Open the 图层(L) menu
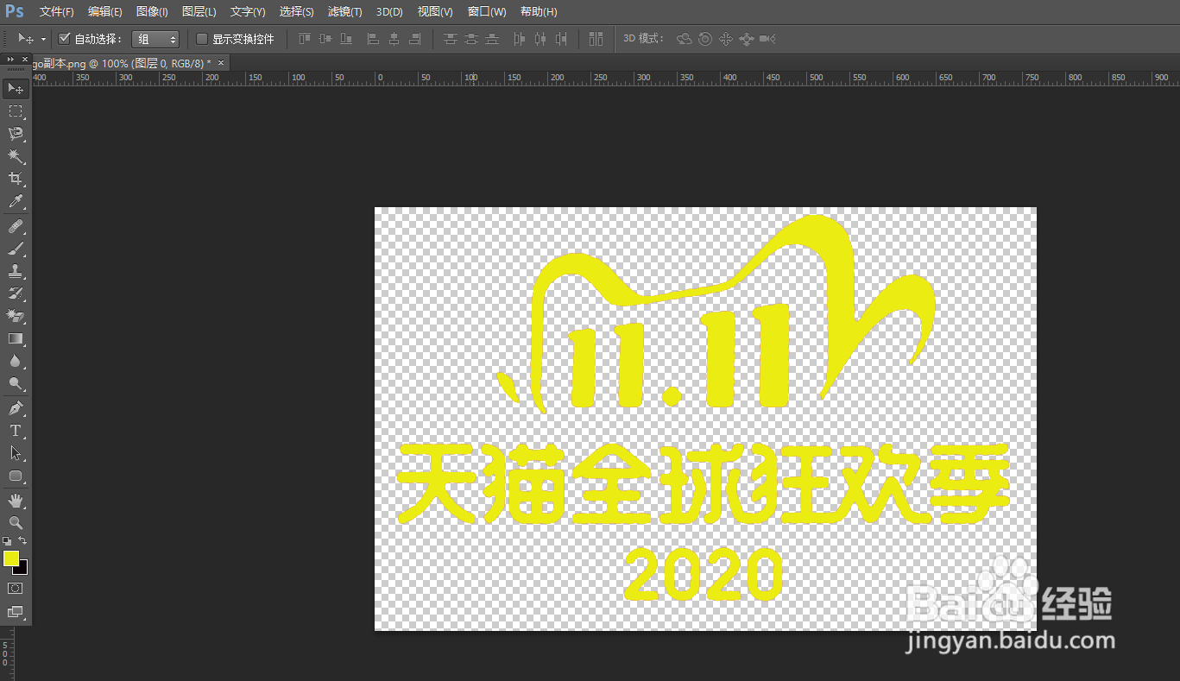 pyautogui.click(x=199, y=12)
